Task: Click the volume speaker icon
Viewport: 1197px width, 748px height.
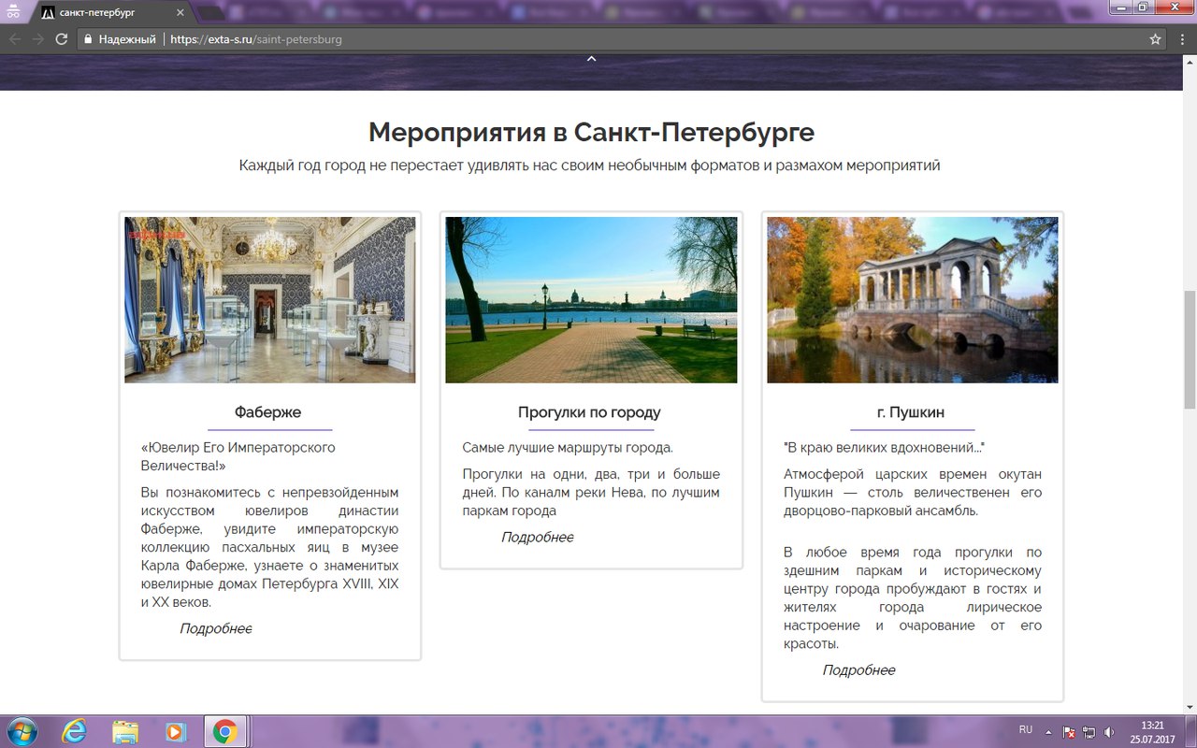Action: (1109, 731)
